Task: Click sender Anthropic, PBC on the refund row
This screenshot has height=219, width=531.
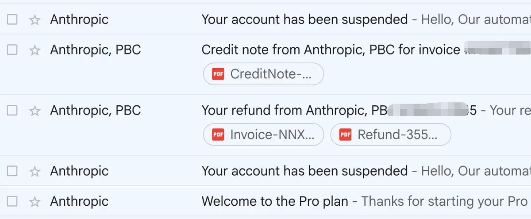Action: 96,110
